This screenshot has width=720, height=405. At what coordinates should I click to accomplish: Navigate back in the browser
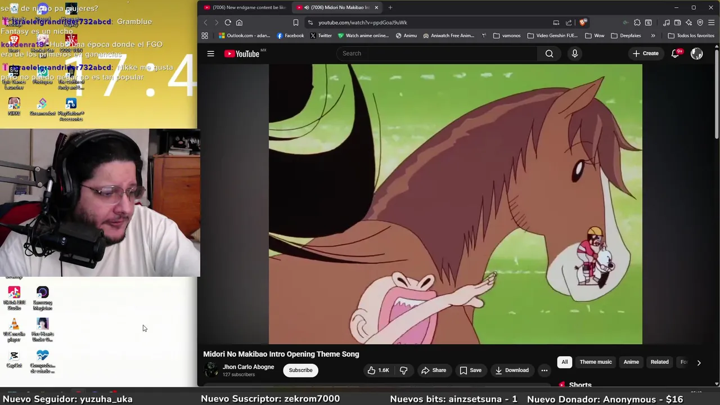click(x=205, y=22)
